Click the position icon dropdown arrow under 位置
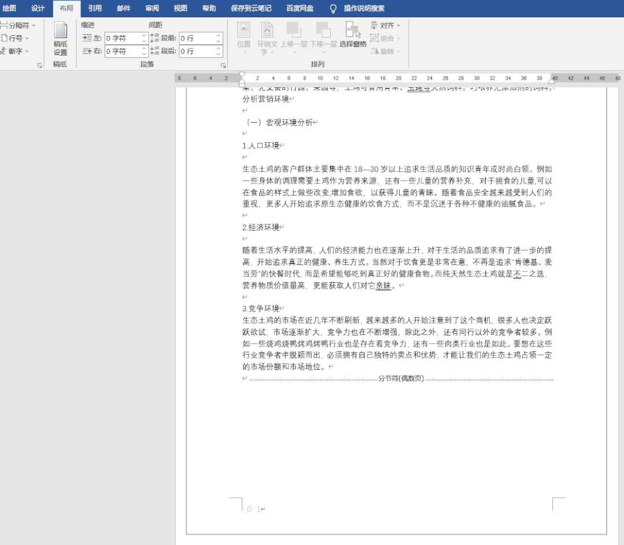Image resolution: width=624 pixels, height=545 pixels. pos(245,53)
